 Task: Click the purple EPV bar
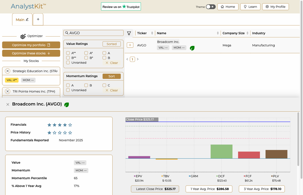click(x=139, y=157)
